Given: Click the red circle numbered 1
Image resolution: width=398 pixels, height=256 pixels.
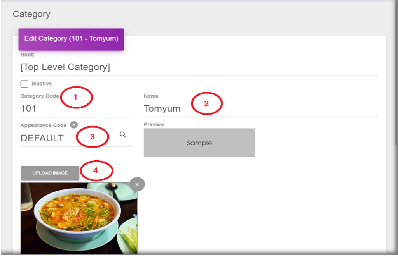Looking at the screenshot, I should coord(76,97).
